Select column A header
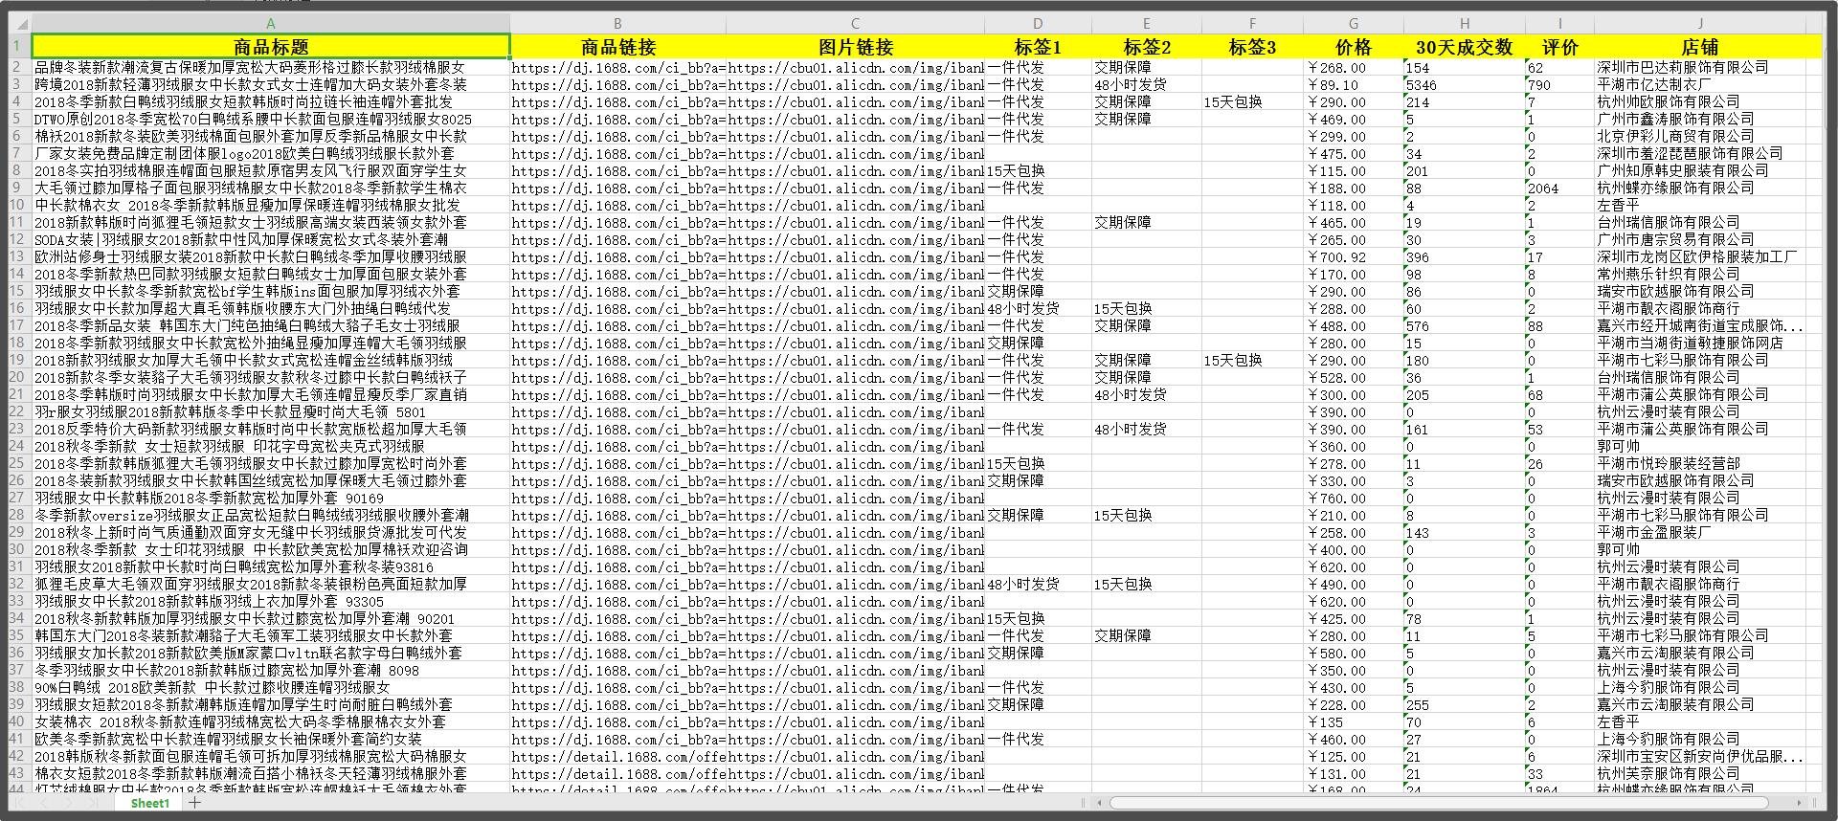The image size is (1838, 821). 271,23
